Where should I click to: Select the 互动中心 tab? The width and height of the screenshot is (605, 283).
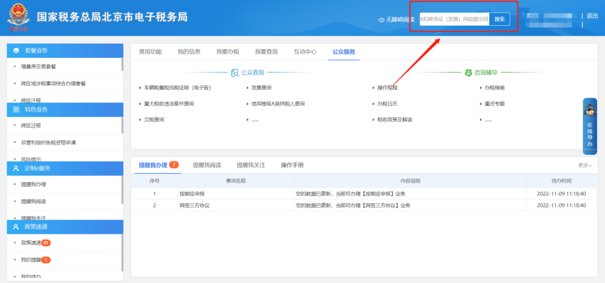tap(305, 52)
